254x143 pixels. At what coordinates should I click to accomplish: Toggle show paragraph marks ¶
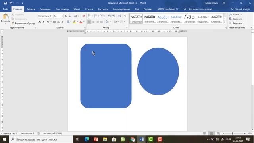click(x=125, y=16)
